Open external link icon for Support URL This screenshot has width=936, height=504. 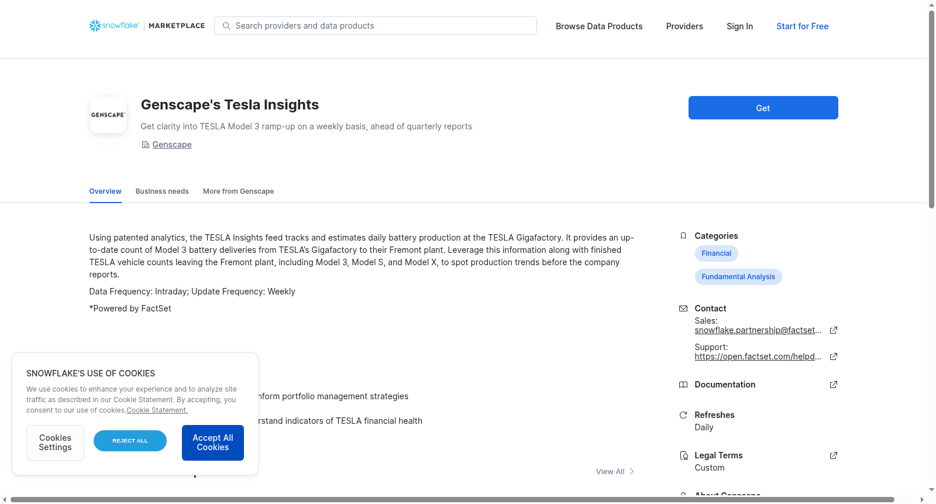[834, 356]
